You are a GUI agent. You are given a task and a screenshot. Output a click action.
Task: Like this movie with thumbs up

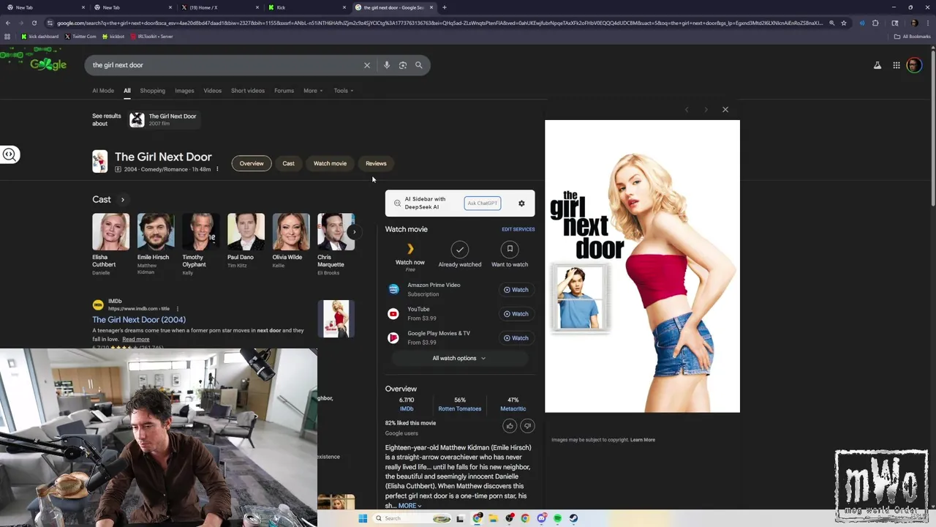coord(510,426)
